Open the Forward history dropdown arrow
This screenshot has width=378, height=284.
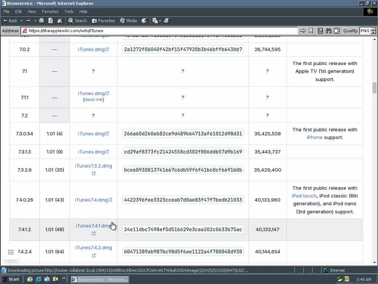point(35,21)
